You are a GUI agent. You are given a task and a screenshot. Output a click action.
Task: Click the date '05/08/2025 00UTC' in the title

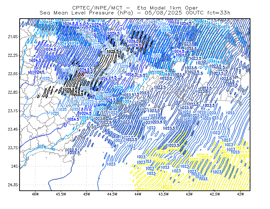click(174, 13)
